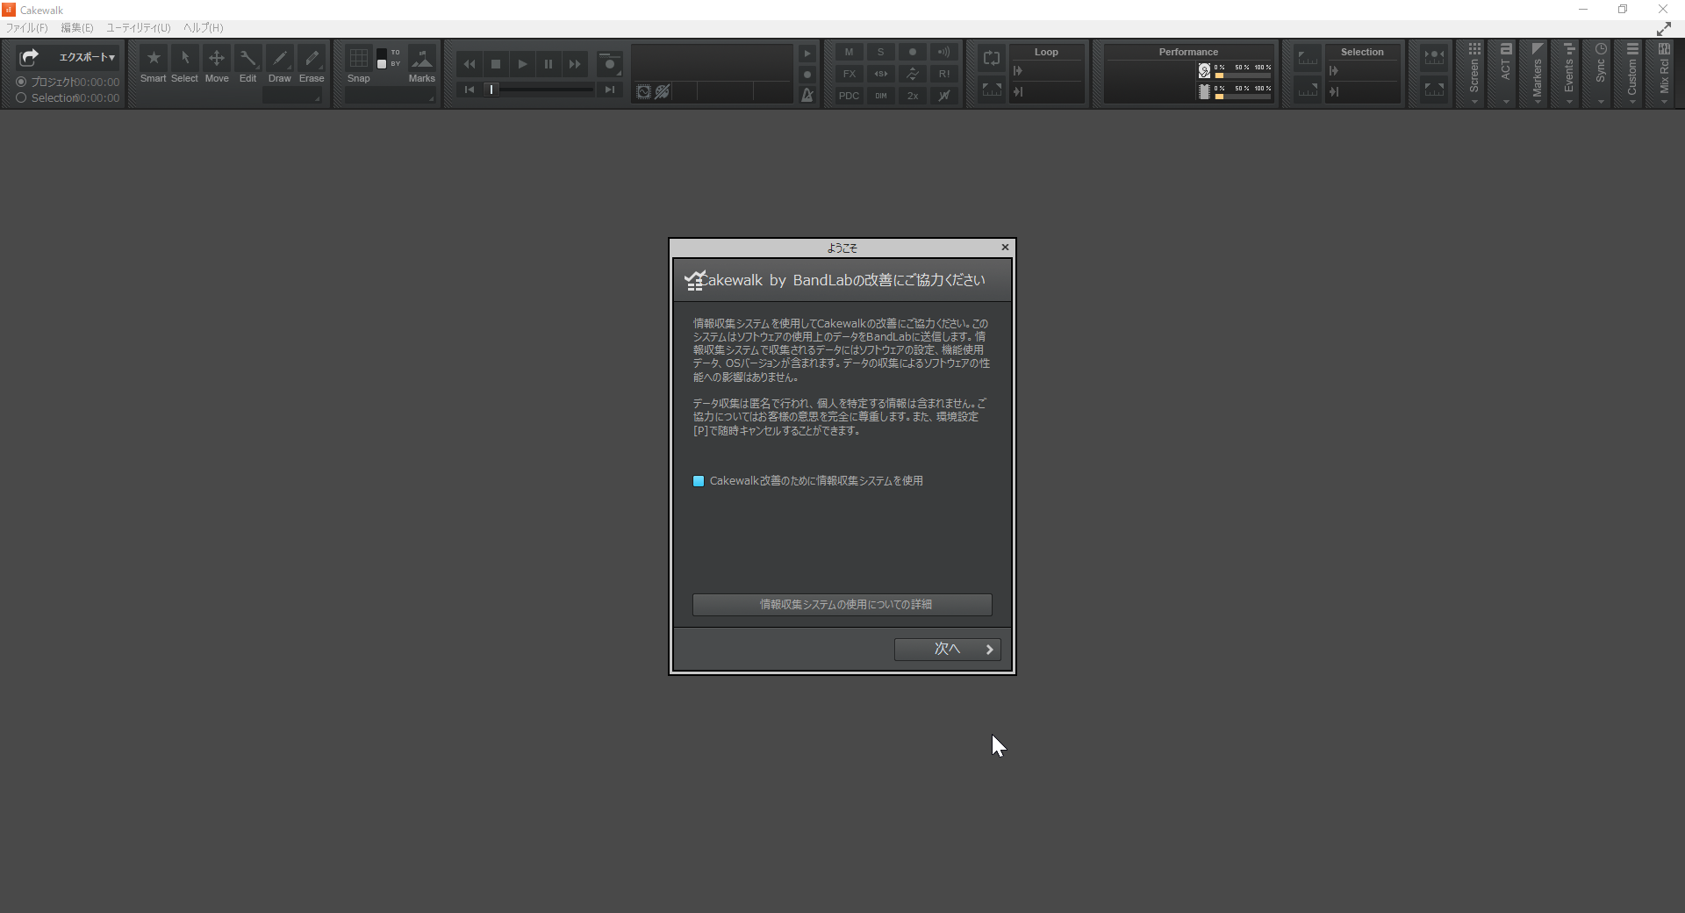The height and width of the screenshot is (913, 1685).
Task: Toggle global FX bypass button
Action: click(x=849, y=74)
